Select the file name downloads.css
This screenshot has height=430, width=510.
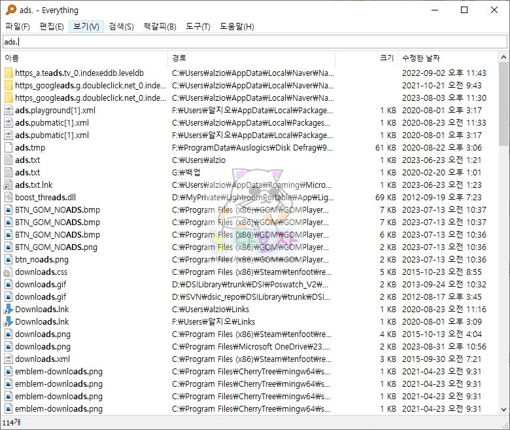coord(41,272)
